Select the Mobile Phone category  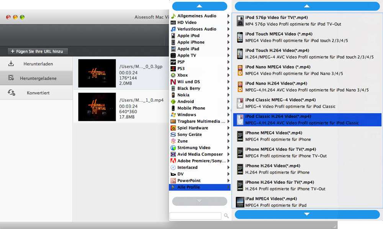(x=200, y=108)
